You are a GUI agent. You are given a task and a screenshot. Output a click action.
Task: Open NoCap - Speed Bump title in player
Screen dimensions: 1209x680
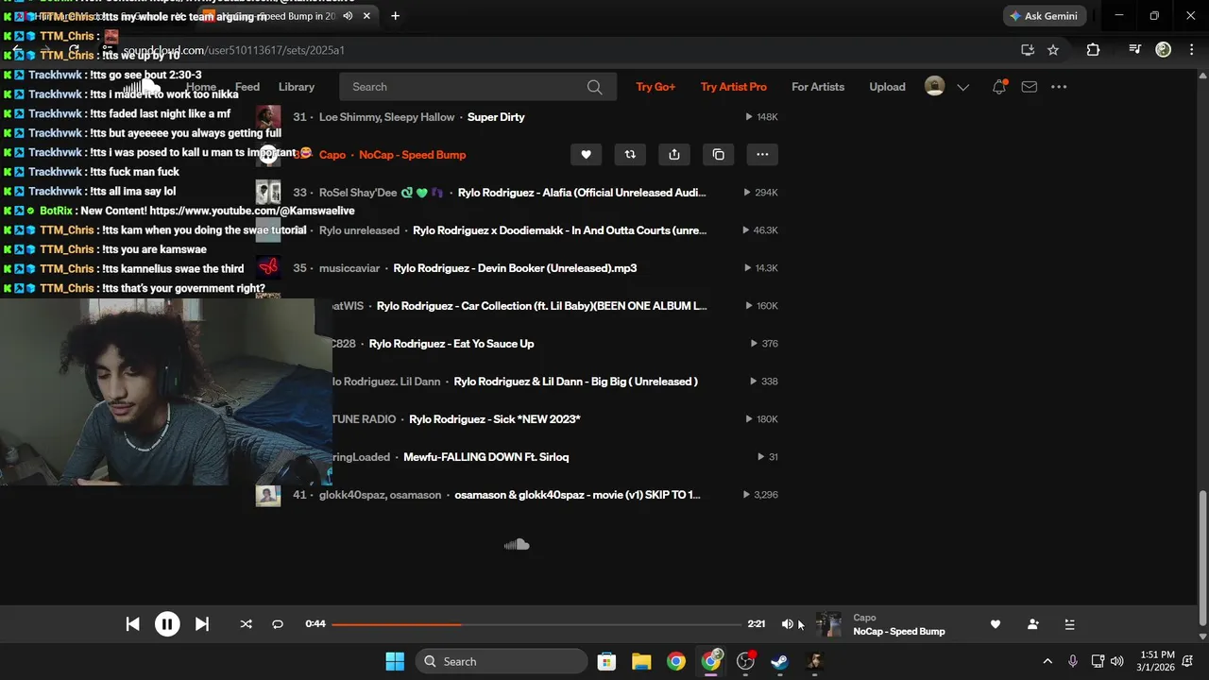(x=898, y=631)
